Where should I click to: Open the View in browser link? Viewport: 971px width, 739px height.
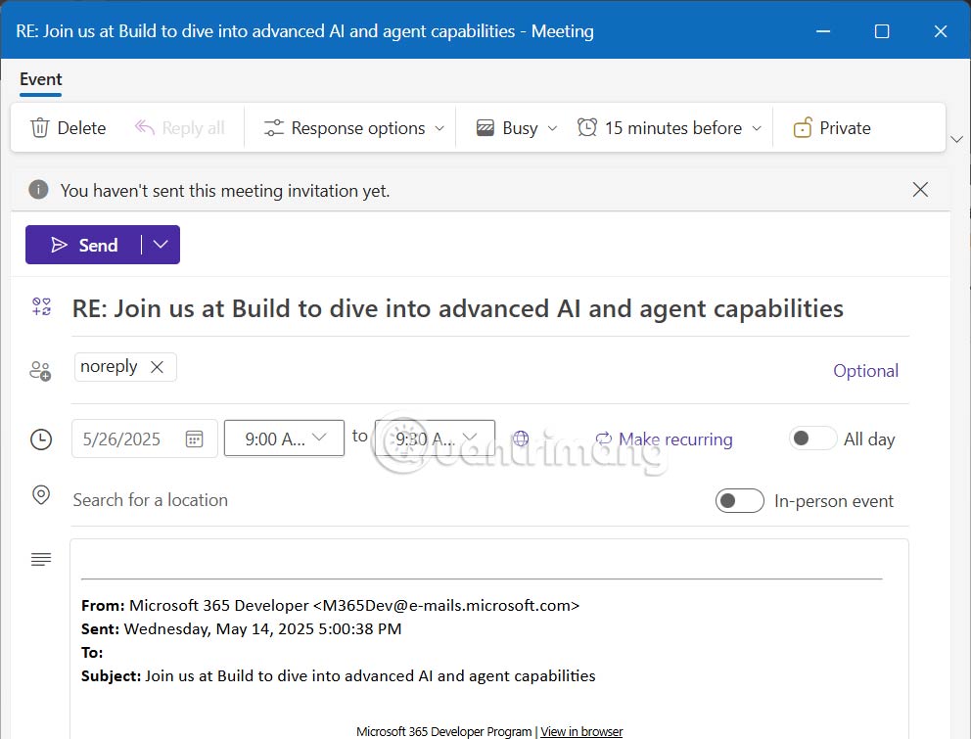click(581, 731)
